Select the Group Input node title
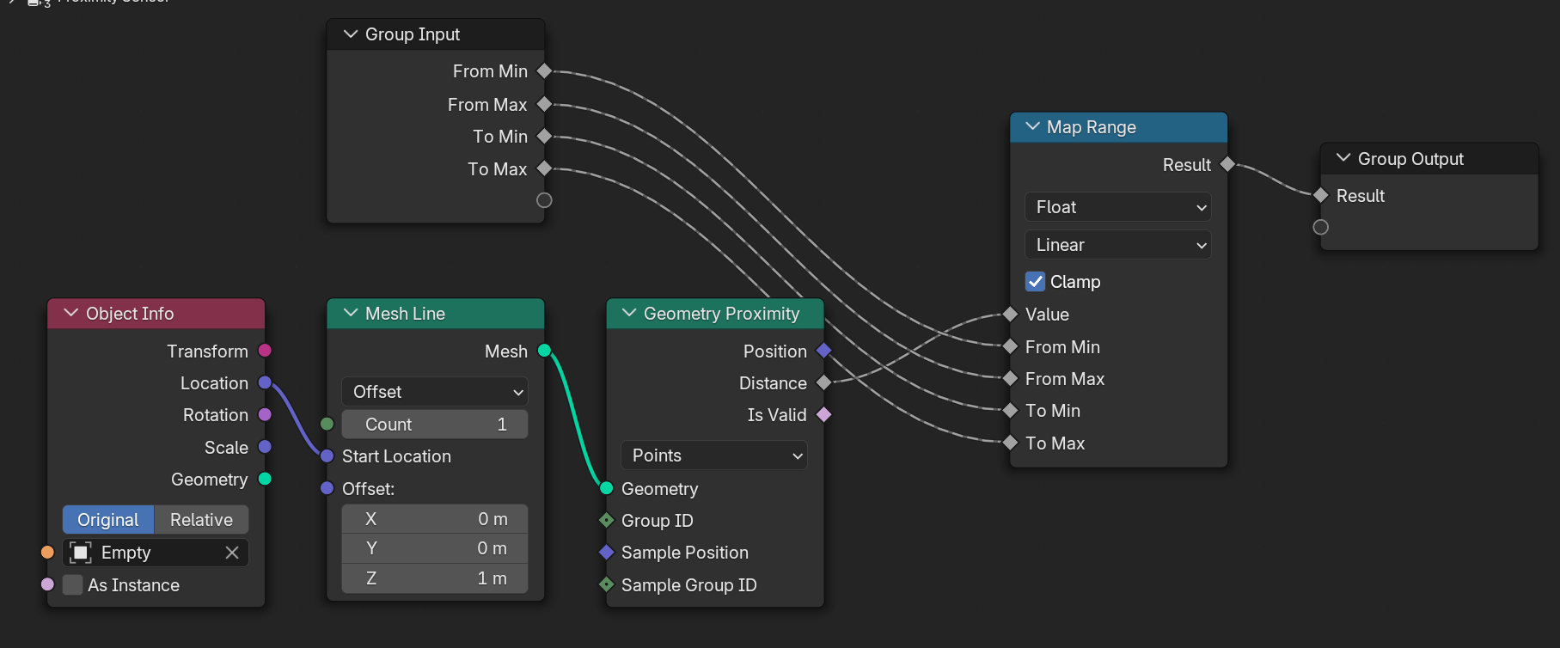 pyautogui.click(x=413, y=34)
